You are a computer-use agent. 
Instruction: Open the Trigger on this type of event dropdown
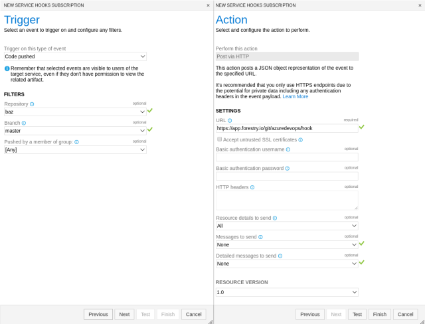point(75,56)
